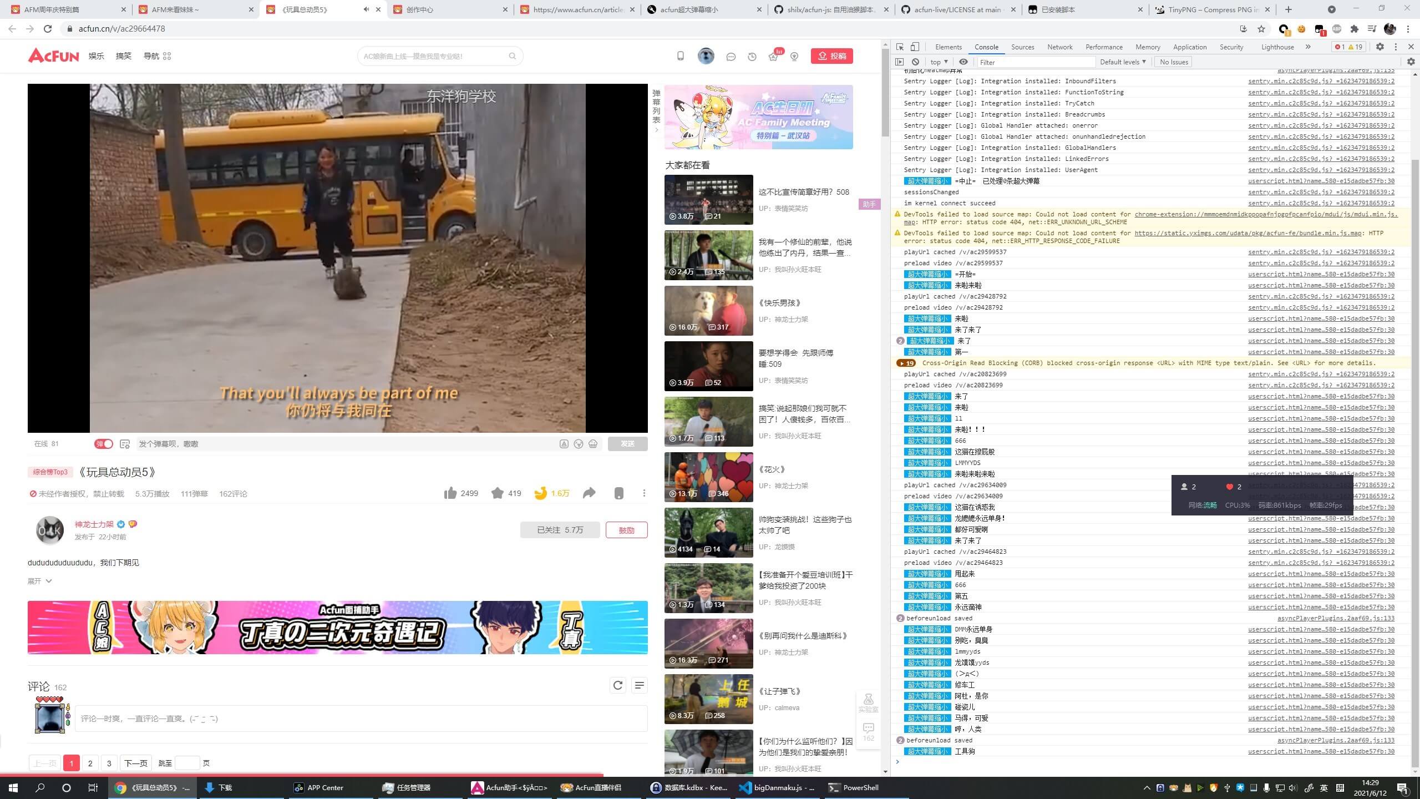Viewport: 1420px width, 799px height.
Task: Switch to the Sources tab
Action: pyautogui.click(x=1022, y=47)
